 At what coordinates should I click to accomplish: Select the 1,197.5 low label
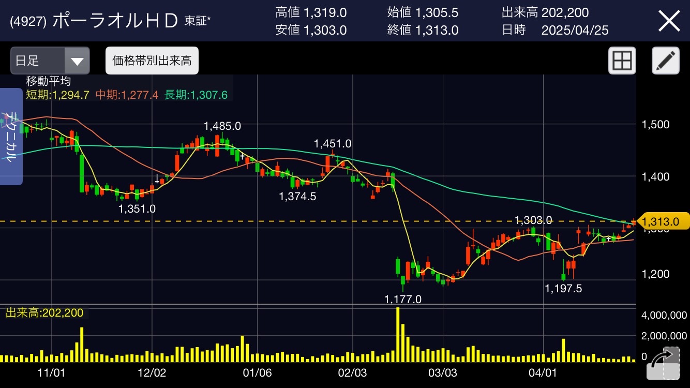pyautogui.click(x=563, y=288)
